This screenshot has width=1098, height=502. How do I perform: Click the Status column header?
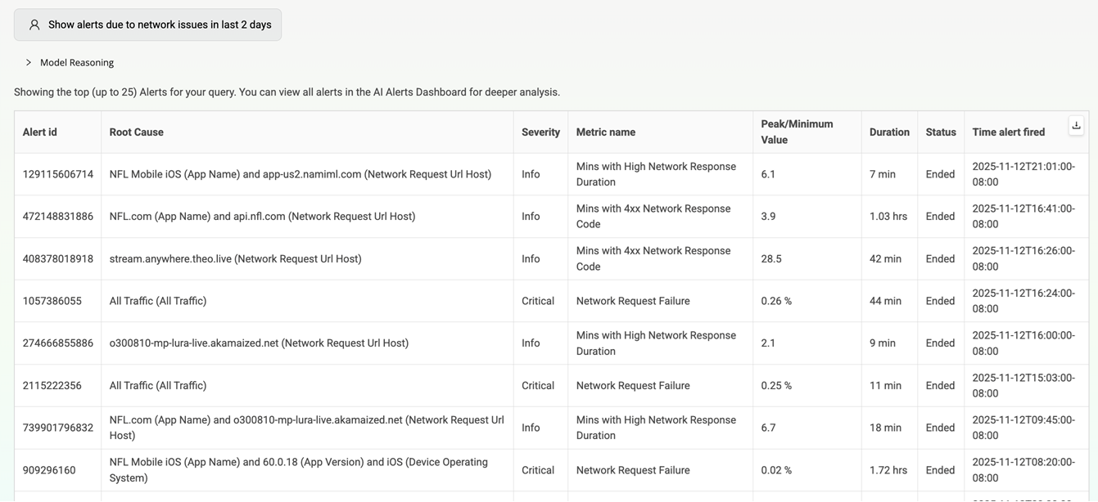(941, 132)
